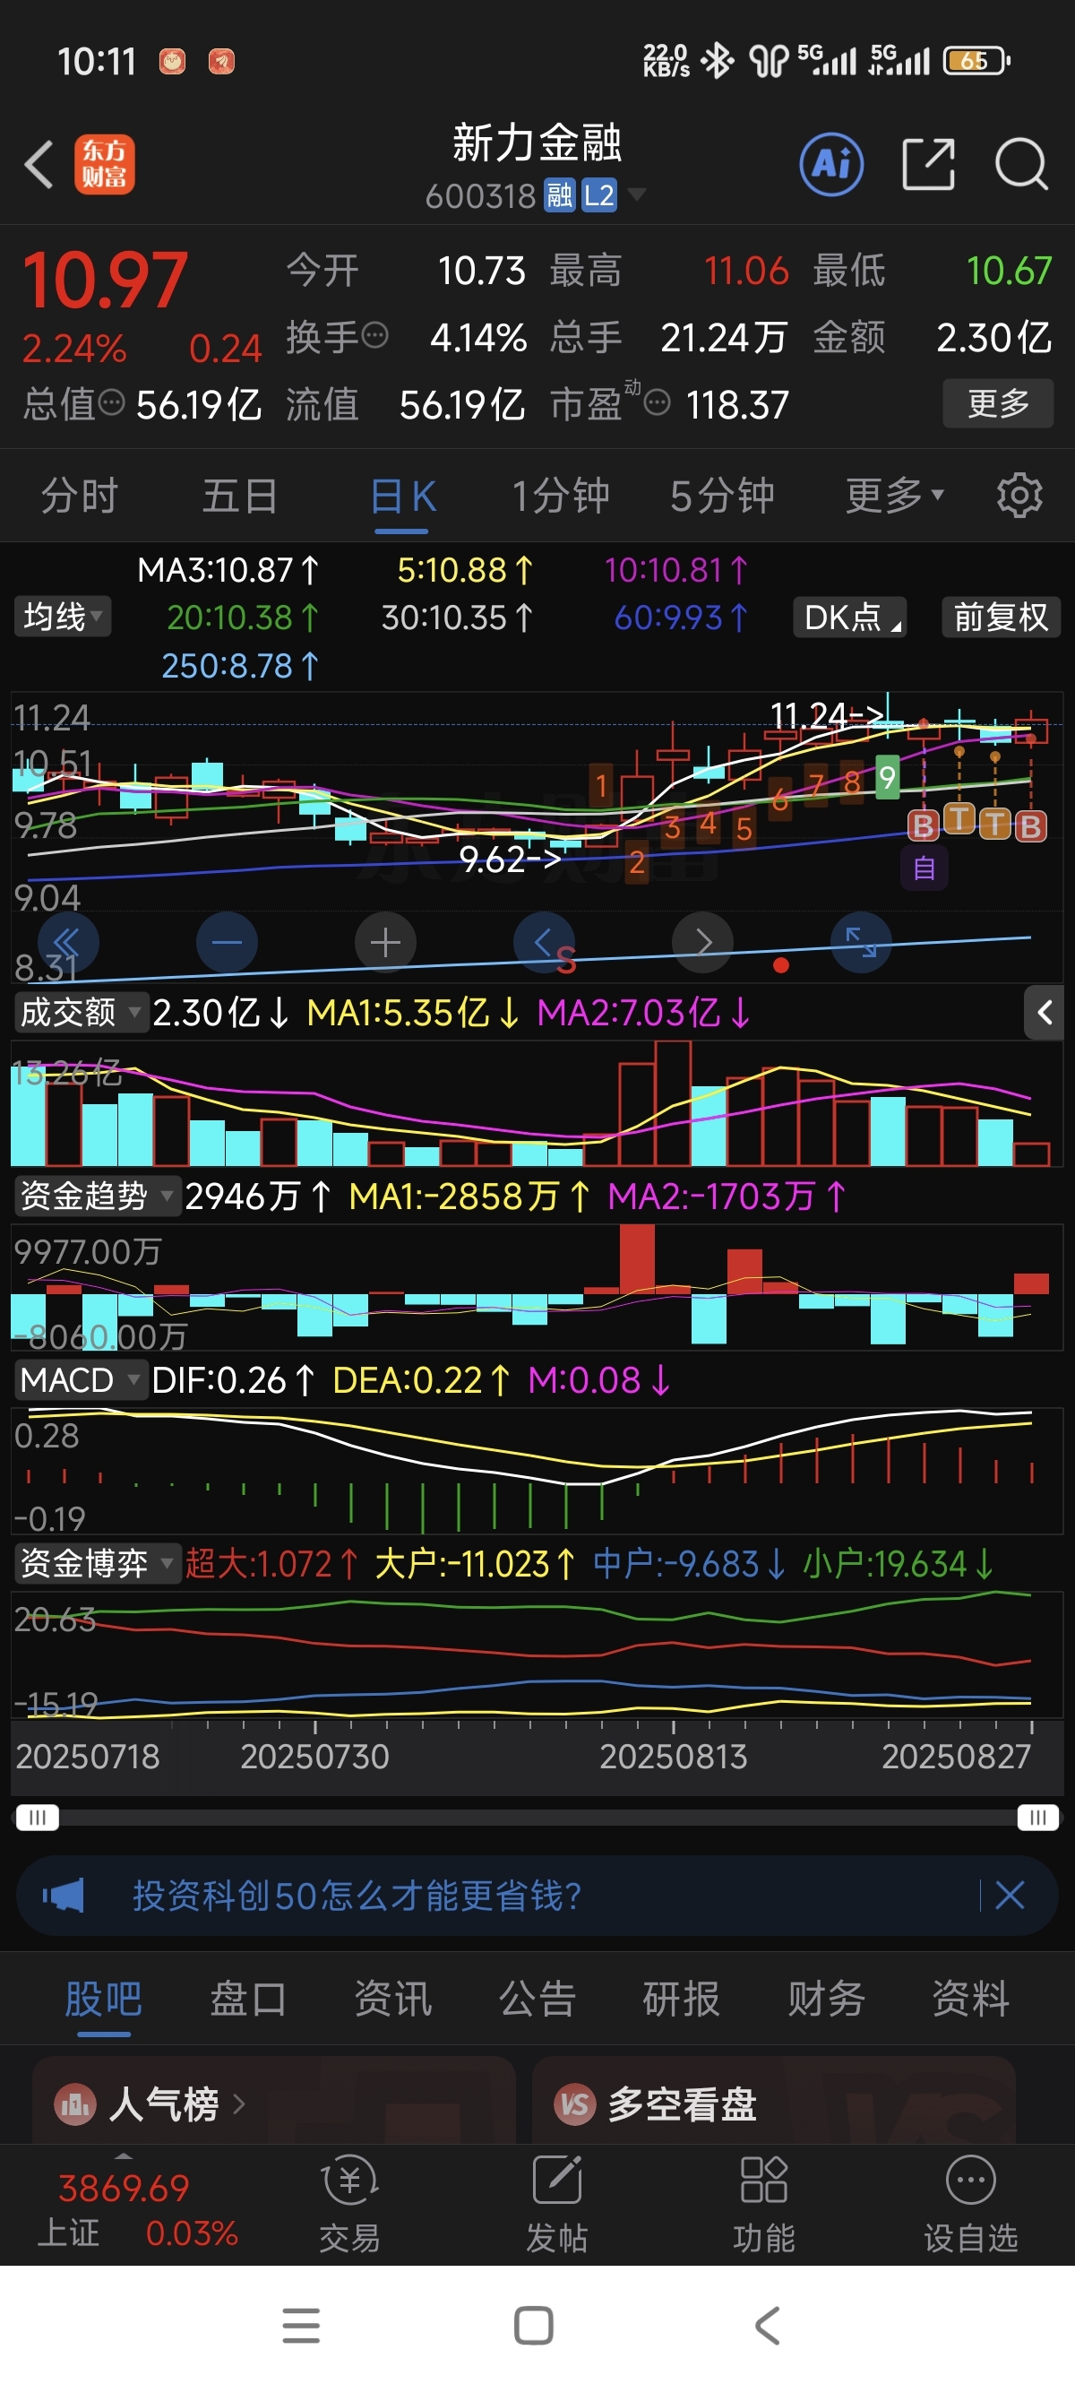Open 成交额 indicator dropdown
The height and width of the screenshot is (2393, 1075).
coord(81,1012)
